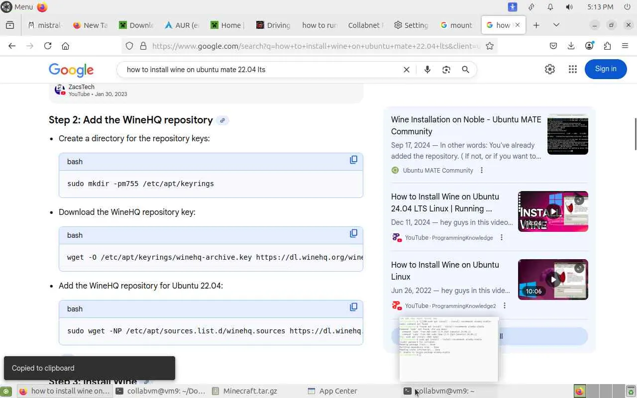Switch to the mistral tab
This screenshot has width=637, height=398.
tap(44, 25)
